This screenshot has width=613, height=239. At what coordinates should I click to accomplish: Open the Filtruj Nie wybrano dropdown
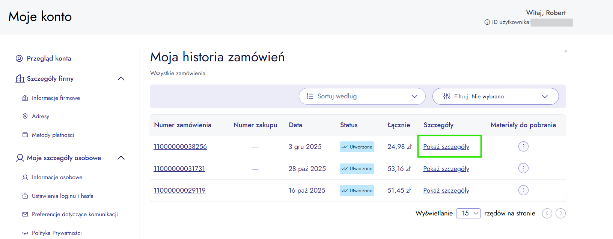point(496,96)
